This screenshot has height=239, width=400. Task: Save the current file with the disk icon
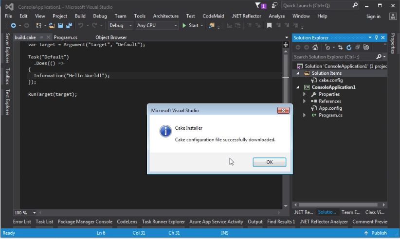[x=60, y=25]
